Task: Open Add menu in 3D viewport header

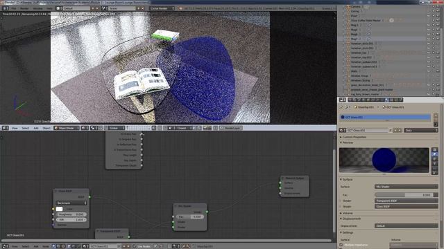Action: [36, 128]
